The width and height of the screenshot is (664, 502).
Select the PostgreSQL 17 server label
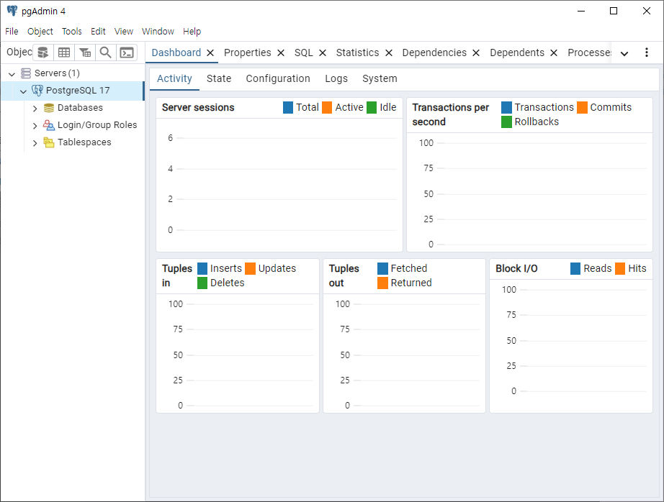78,91
